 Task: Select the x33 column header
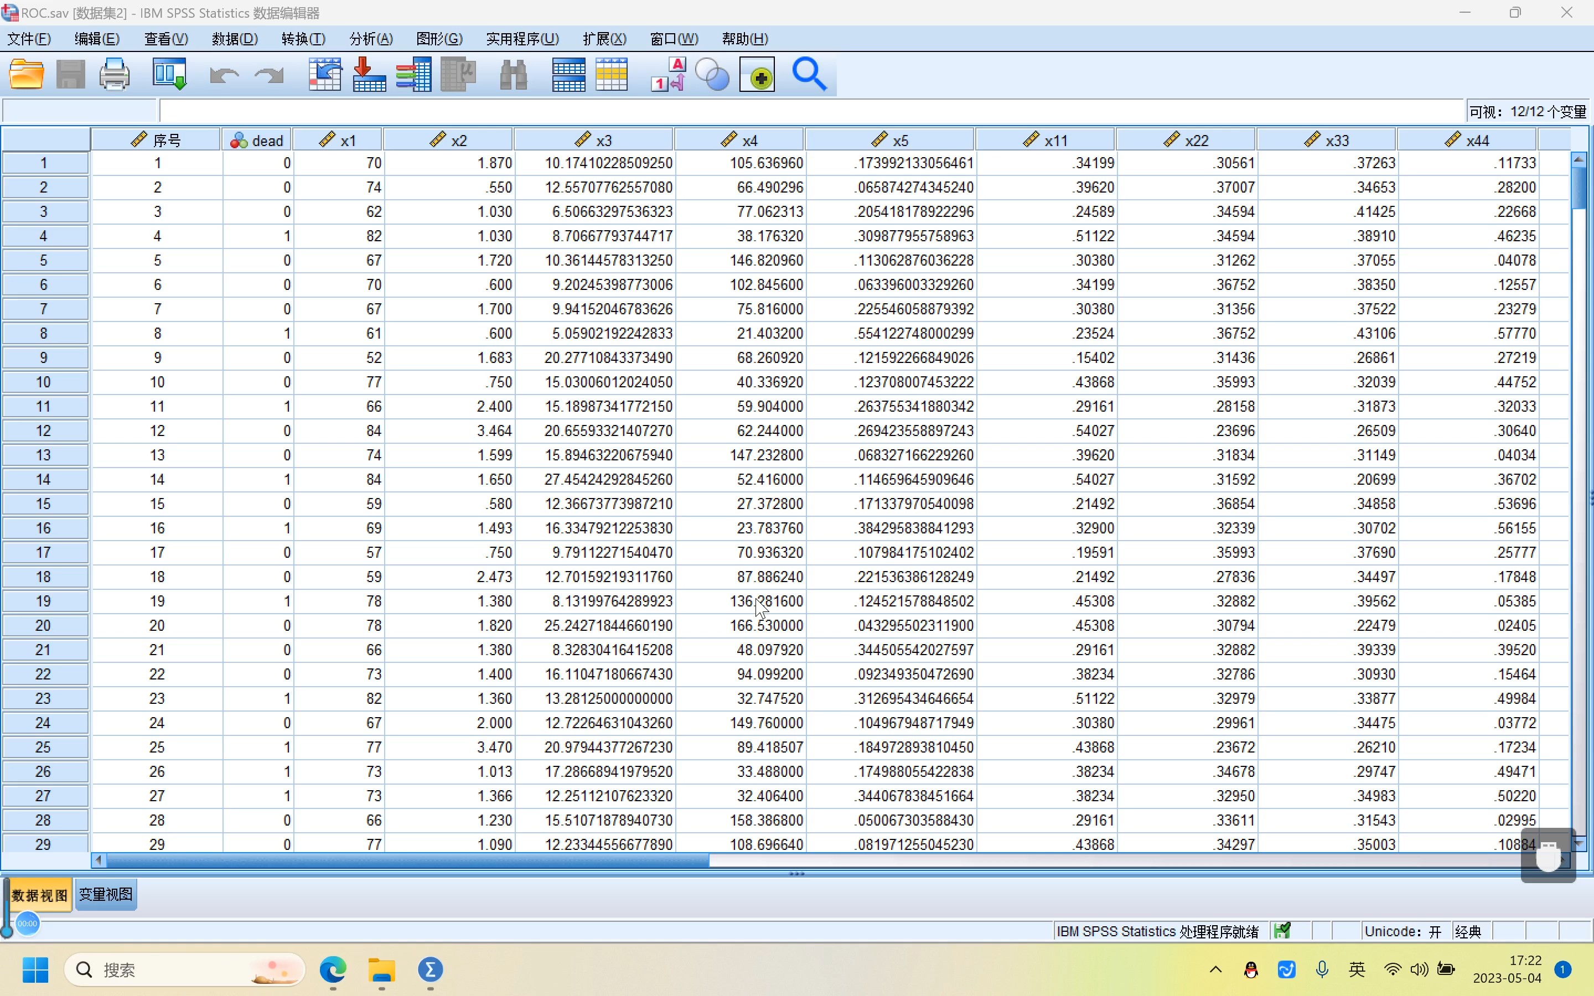(x=1327, y=141)
